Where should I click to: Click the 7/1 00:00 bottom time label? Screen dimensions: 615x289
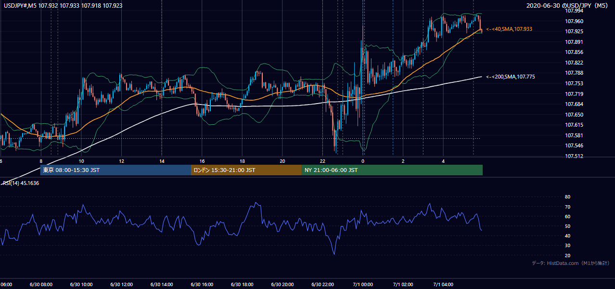pyautogui.click(x=363, y=285)
